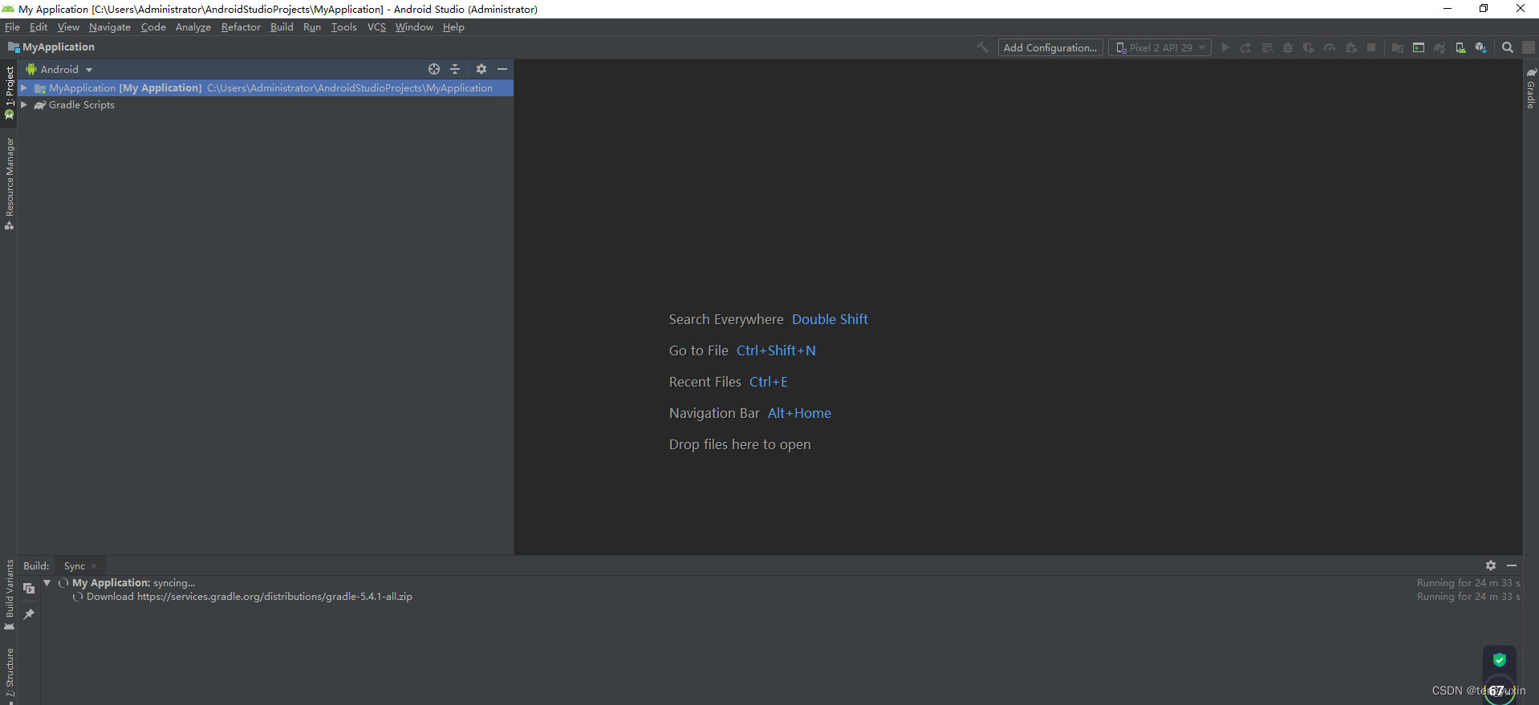1539x705 pixels.
Task: Open the Navigate menu
Action: click(x=110, y=27)
